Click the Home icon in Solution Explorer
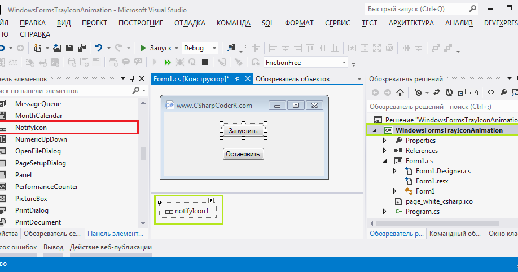Screen dimensions: 518x272 click(400, 93)
